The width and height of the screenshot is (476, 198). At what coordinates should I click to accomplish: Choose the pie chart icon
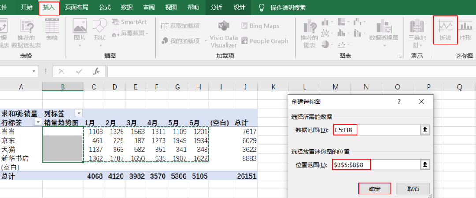pyautogui.click(x=325, y=44)
